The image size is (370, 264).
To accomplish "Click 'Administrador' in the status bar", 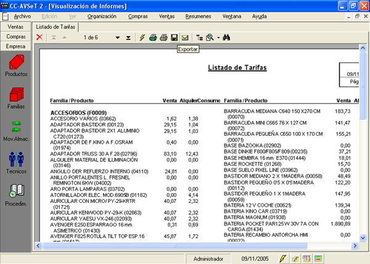I will point(208,259).
